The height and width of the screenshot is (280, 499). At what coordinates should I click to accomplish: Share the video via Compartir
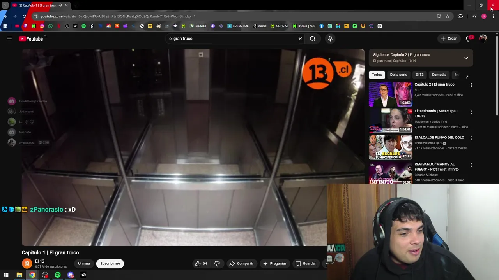click(x=241, y=263)
